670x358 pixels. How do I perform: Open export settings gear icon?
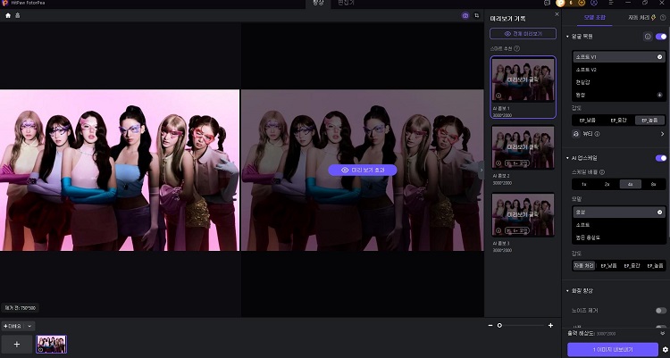666,349
